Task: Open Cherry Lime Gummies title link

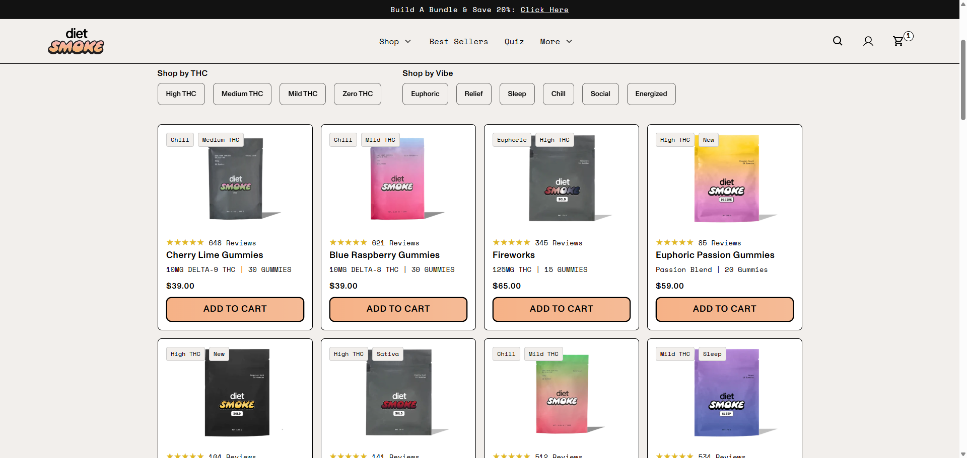Action: (x=215, y=255)
